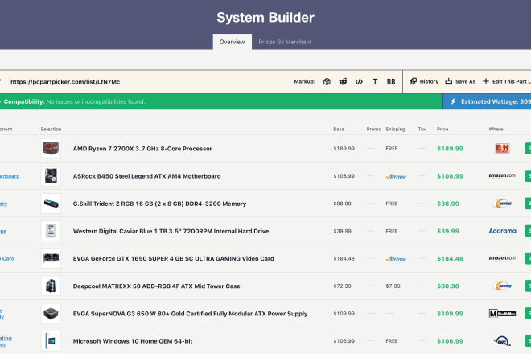Click Amazon logo in video card row
The width and height of the screenshot is (531, 354).
point(502,258)
